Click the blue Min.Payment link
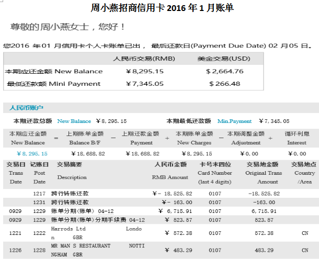The width and height of the screenshot is (319, 259). (234, 121)
